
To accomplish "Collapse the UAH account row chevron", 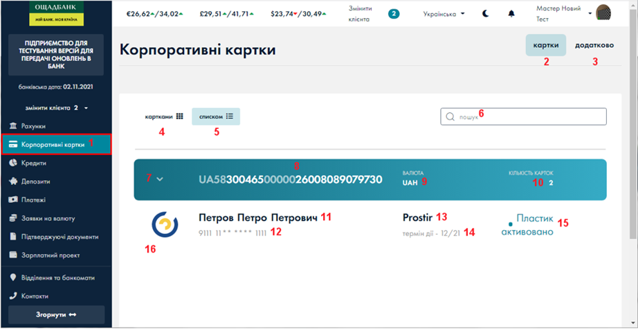I will click(x=160, y=179).
